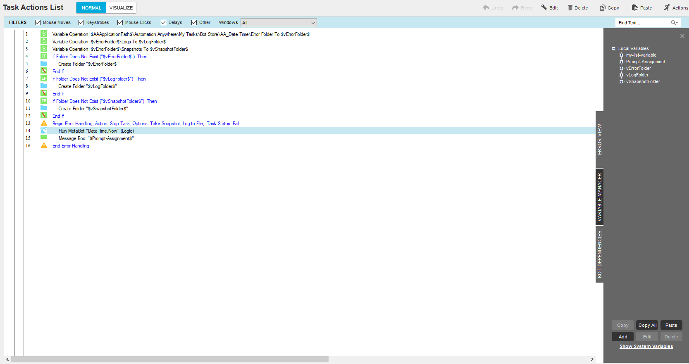
Task: Open the Actions menu running-figure icon
Action: coord(667,7)
